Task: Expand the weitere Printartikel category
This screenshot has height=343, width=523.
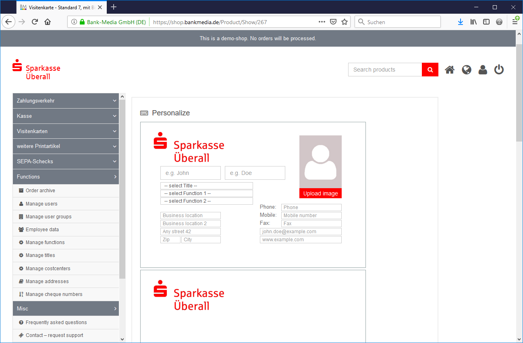Action: pos(66,146)
